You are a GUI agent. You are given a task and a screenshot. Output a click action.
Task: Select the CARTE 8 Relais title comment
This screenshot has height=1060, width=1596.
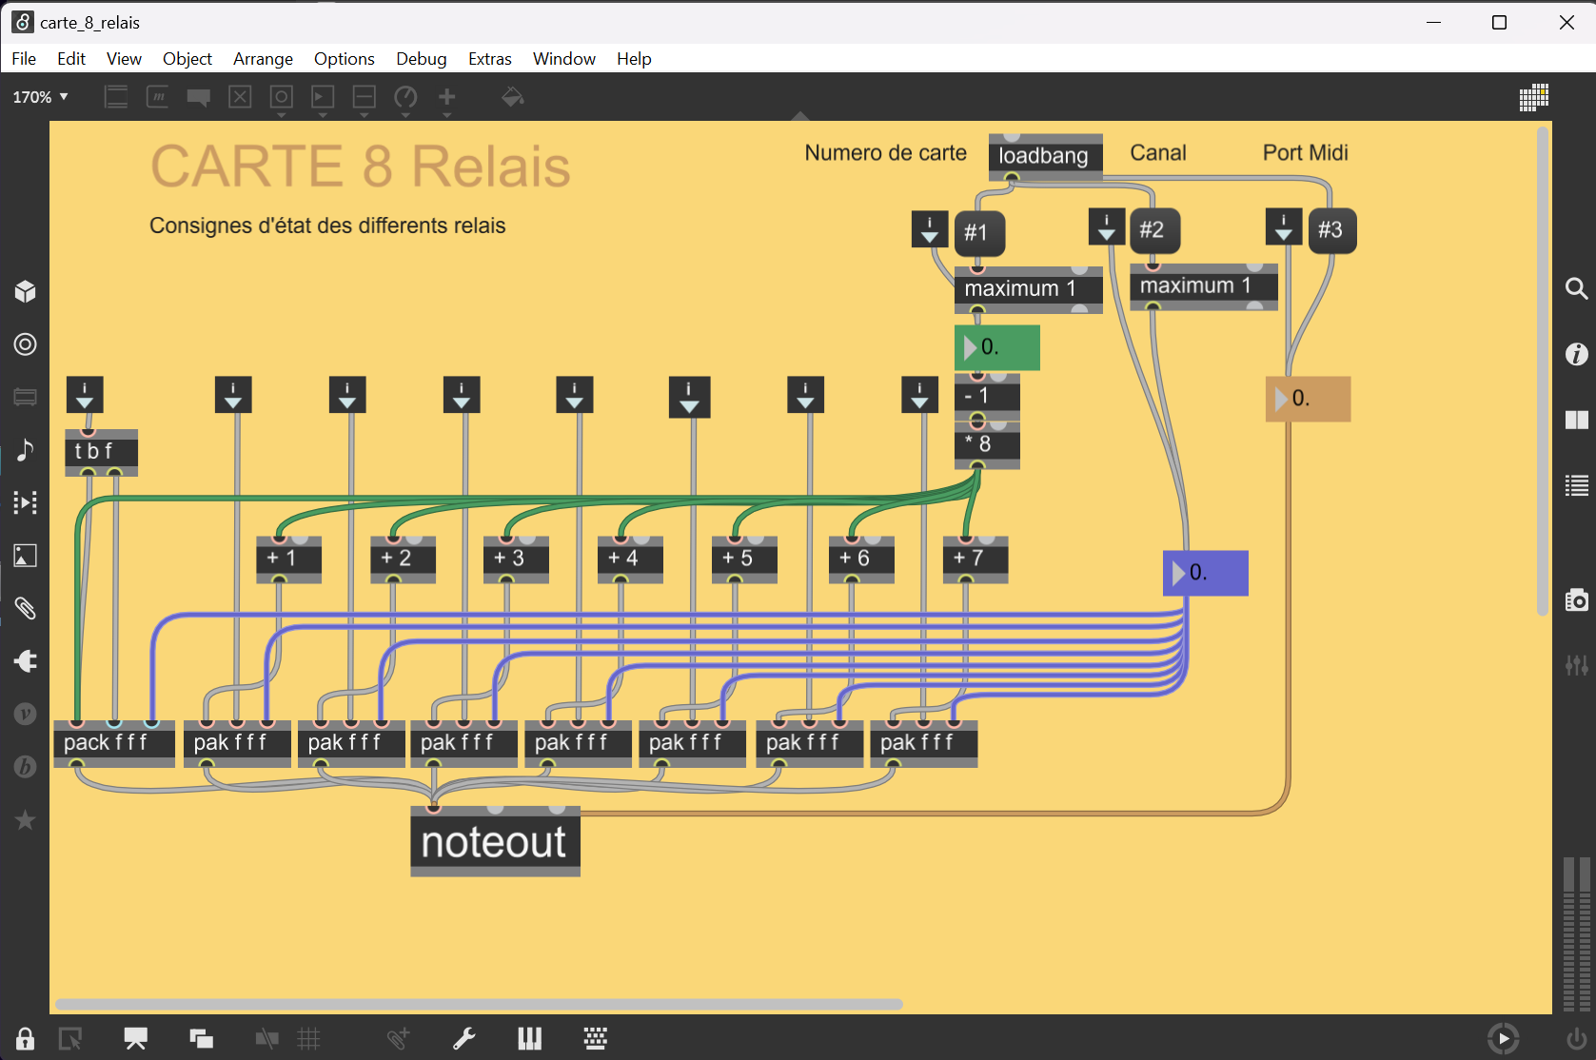(x=361, y=167)
